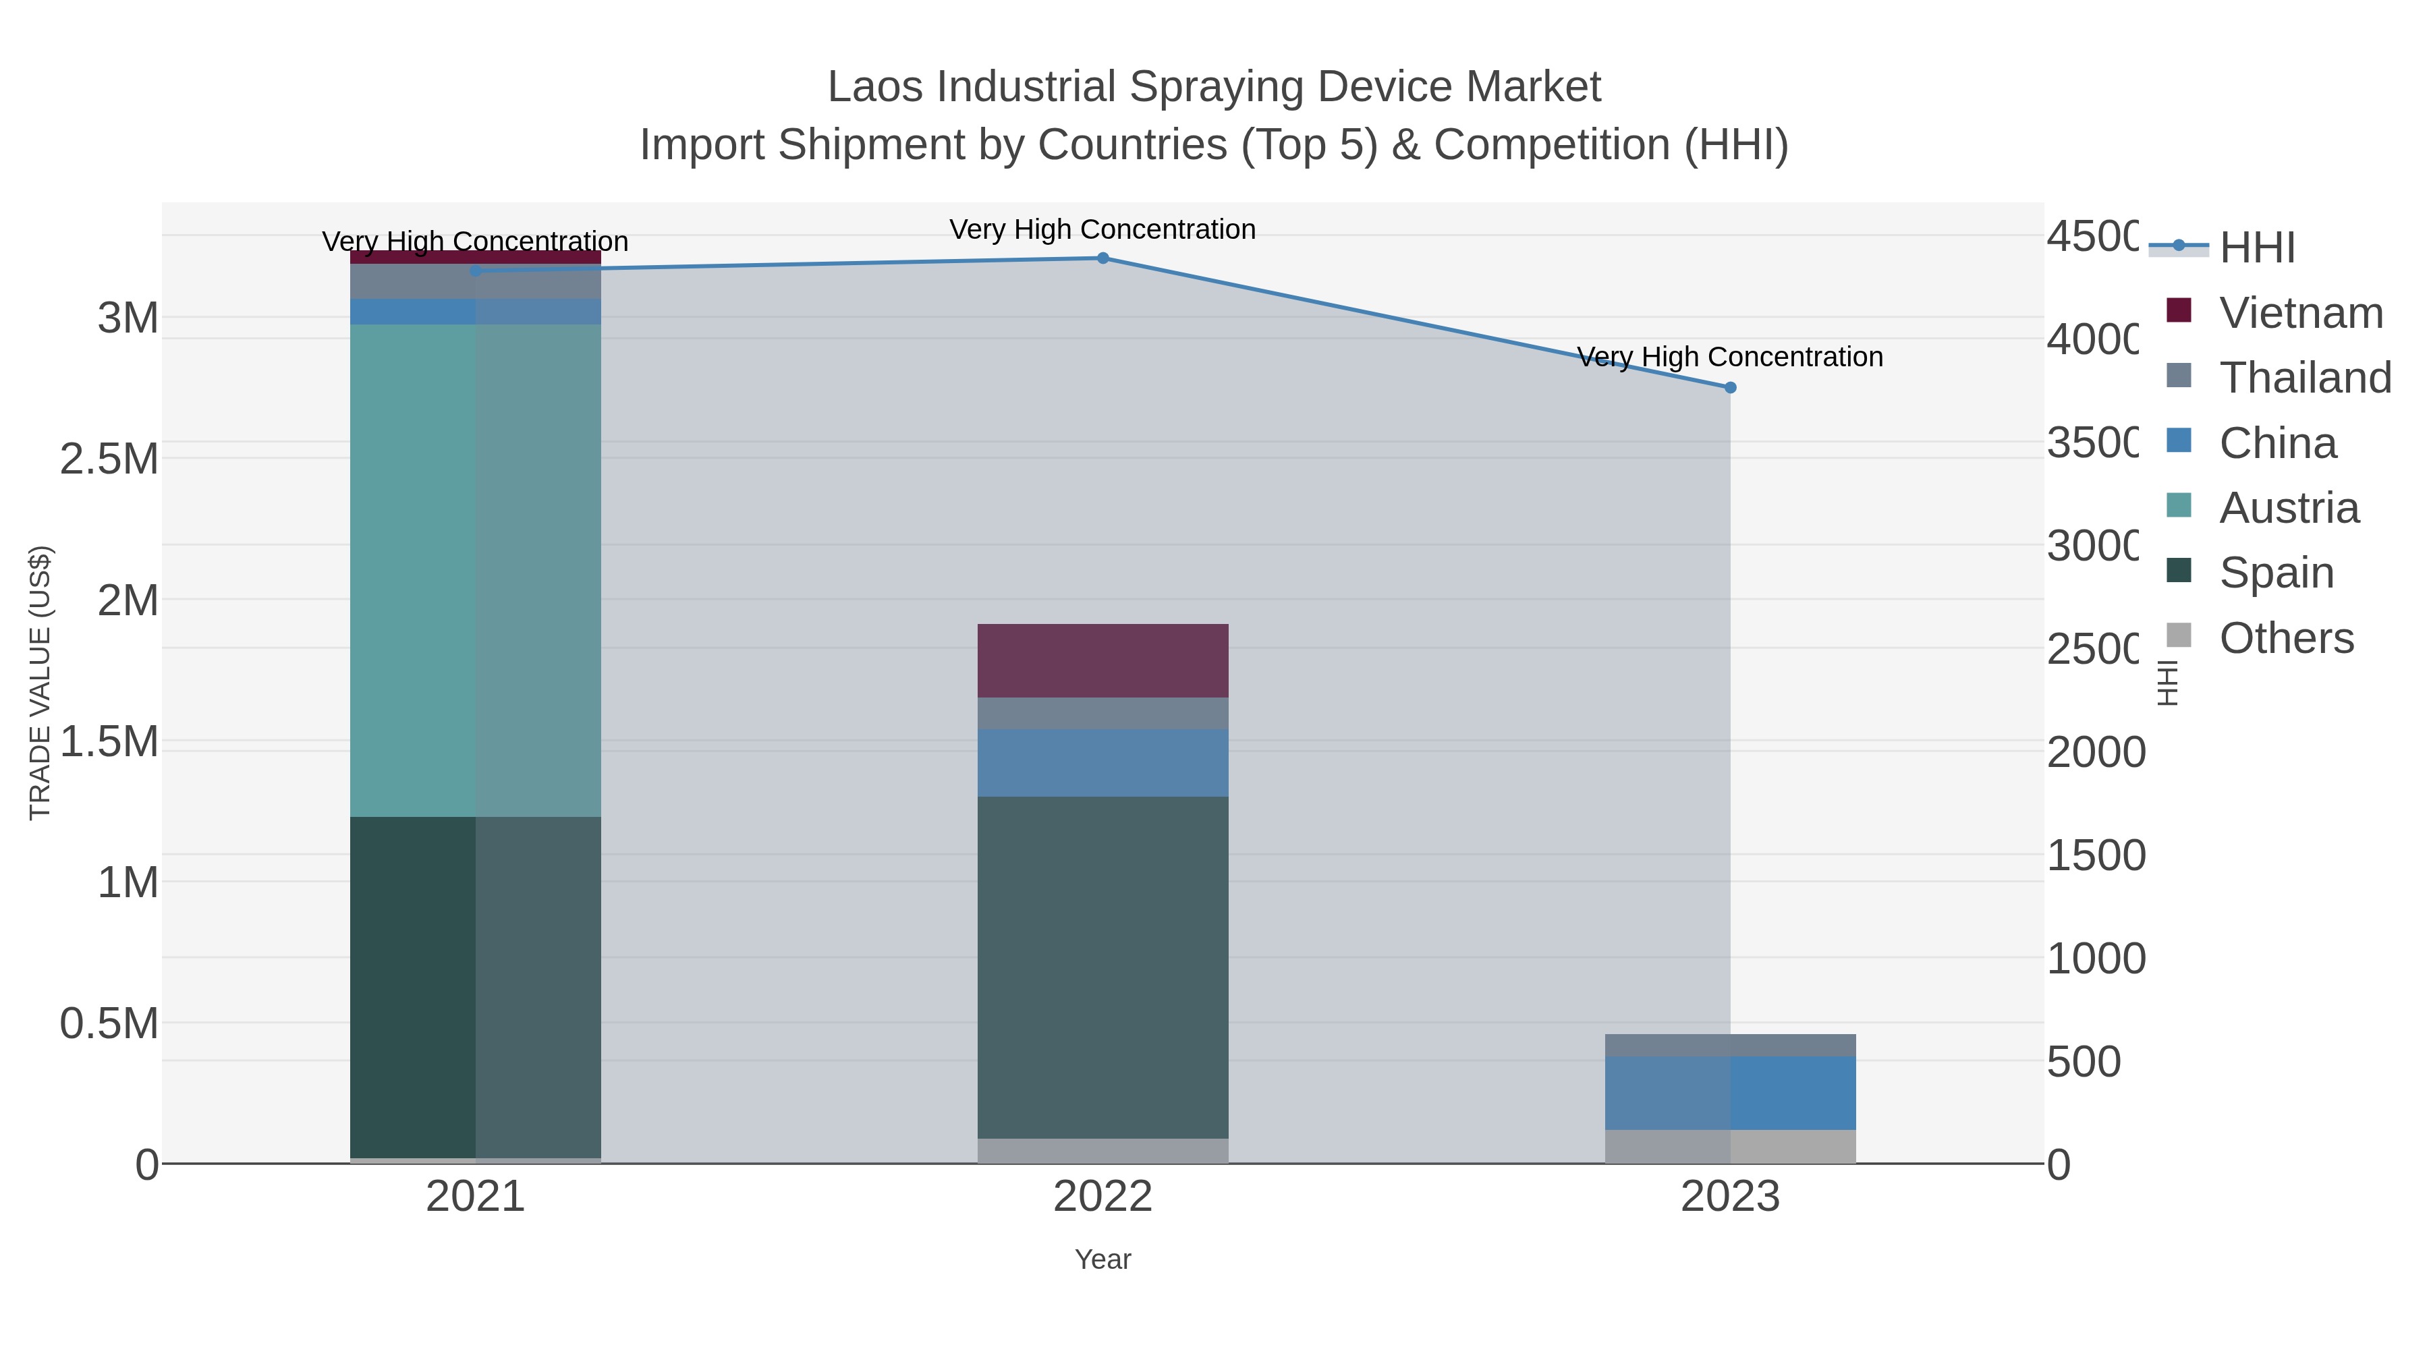Click the Spain bar segment in 2022
Image resolution: width=2429 pixels, height=1366 pixels.
pyautogui.click(x=1103, y=967)
